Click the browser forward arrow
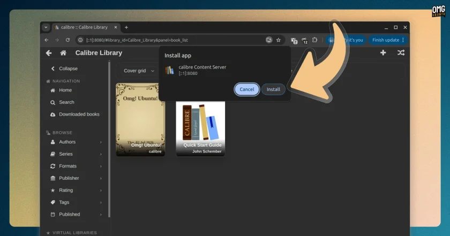The height and width of the screenshot is (236, 450). click(57, 40)
